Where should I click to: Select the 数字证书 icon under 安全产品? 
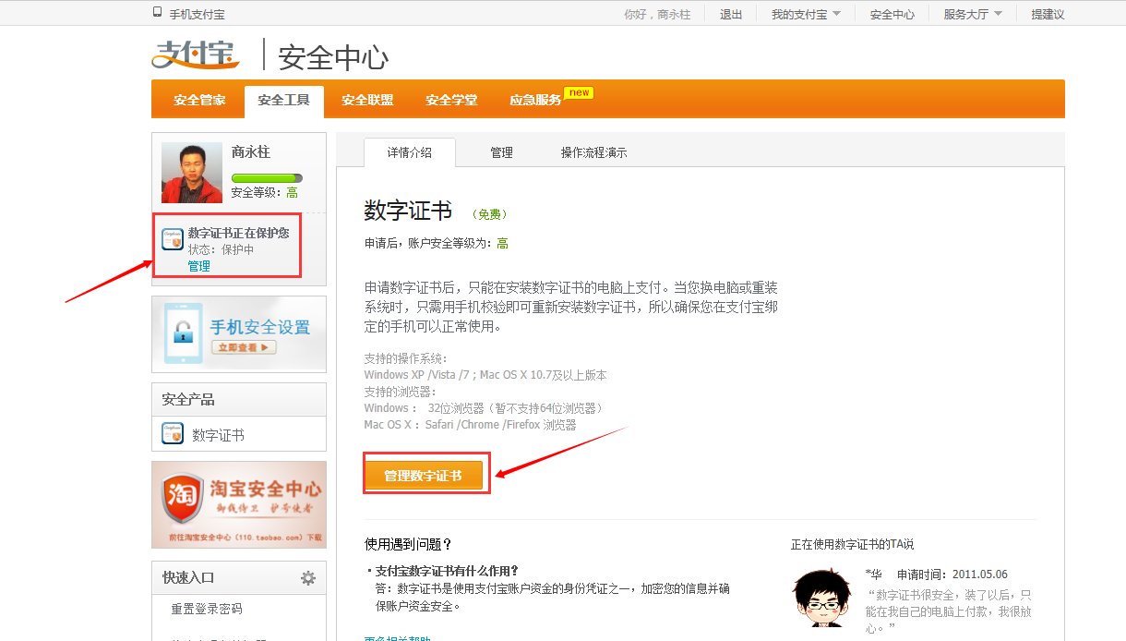pos(173,434)
